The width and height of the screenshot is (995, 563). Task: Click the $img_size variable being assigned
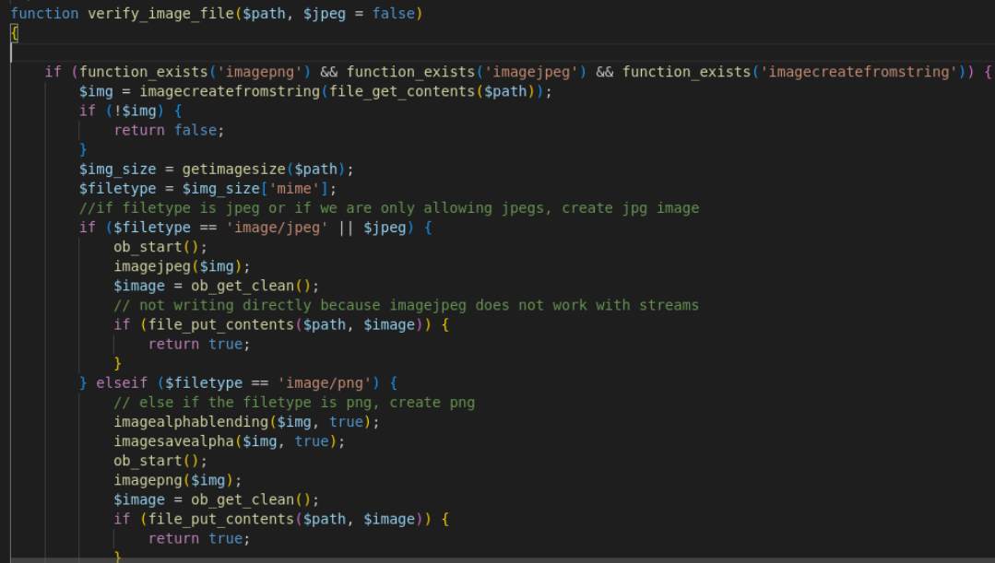pos(117,170)
